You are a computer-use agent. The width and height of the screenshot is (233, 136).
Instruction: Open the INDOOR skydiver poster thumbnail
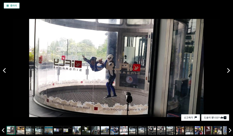pyautogui.click(x=114, y=130)
